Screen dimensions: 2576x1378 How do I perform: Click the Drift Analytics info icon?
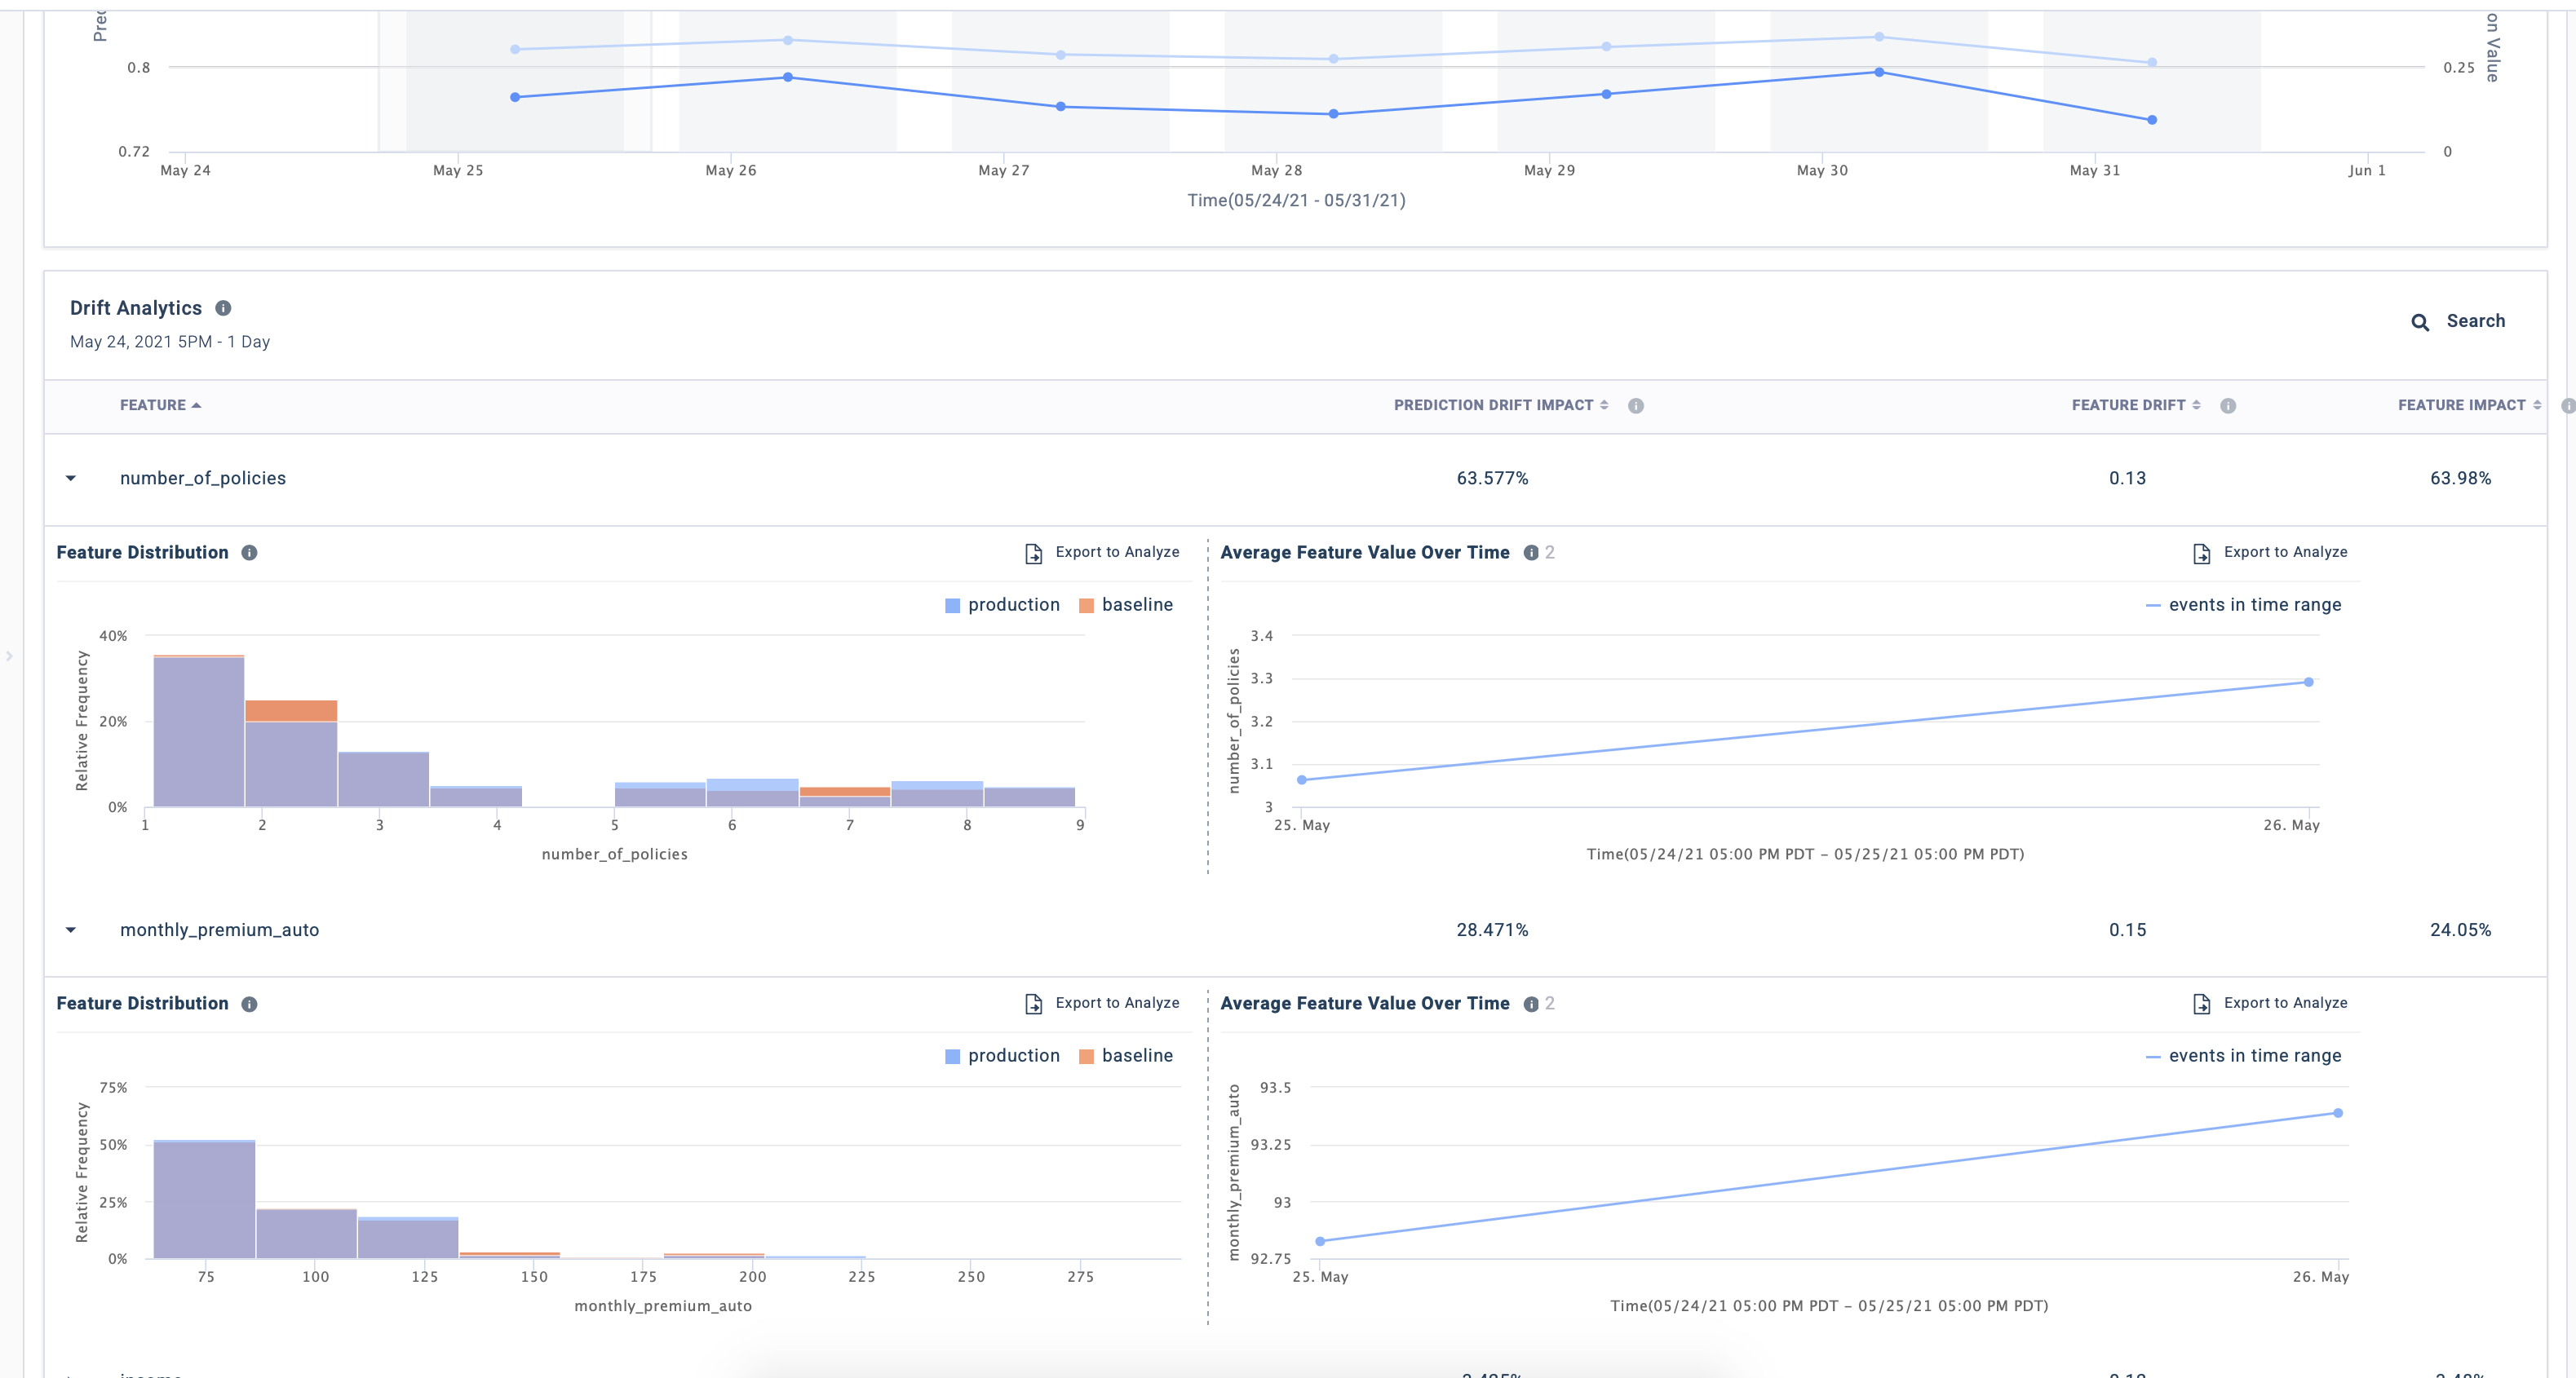(x=223, y=307)
